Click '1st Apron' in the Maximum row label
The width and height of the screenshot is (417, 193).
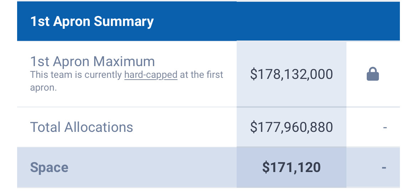point(60,61)
